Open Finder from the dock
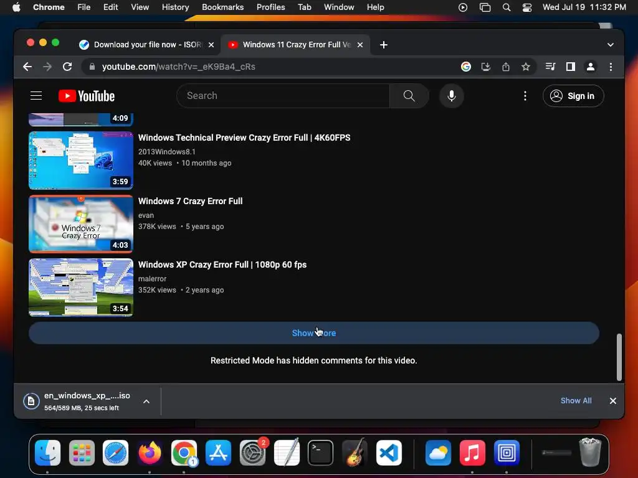Viewport: 638px width, 478px height. (x=47, y=453)
